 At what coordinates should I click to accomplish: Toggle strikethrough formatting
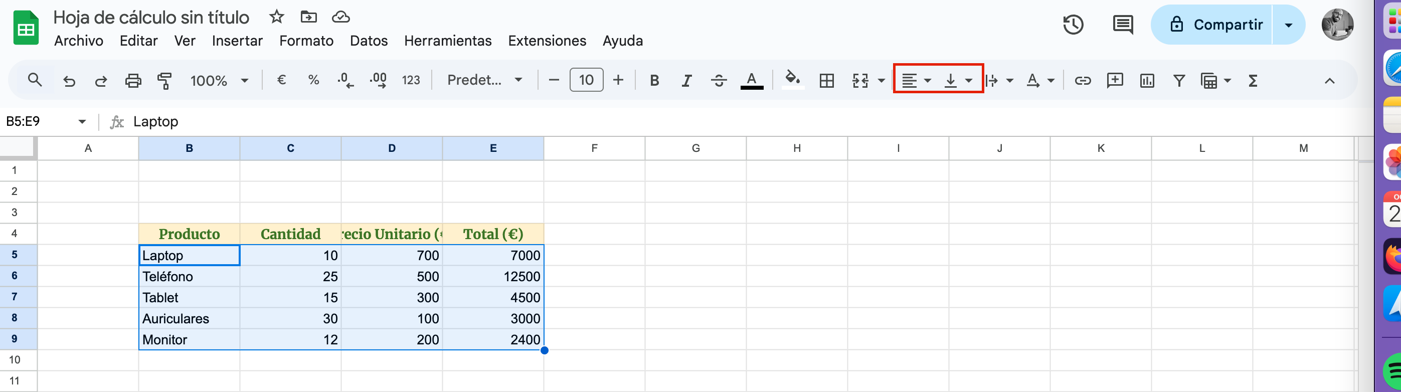719,81
